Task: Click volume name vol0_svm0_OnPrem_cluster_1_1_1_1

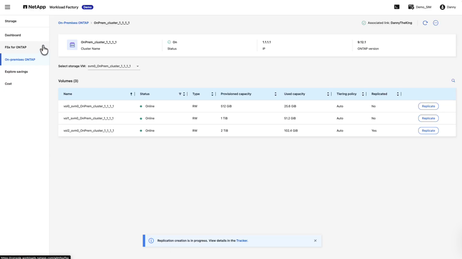Action: (89, 107)
